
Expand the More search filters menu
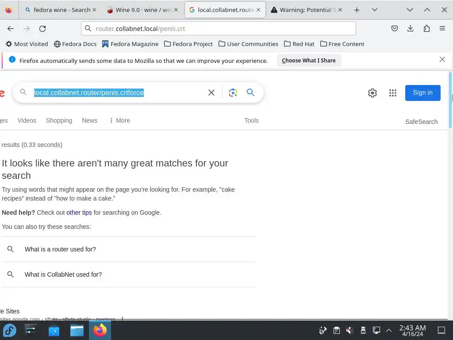pos(120,120)
